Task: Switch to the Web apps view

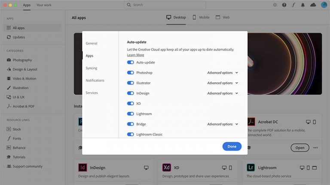Action: pos(223,17)
